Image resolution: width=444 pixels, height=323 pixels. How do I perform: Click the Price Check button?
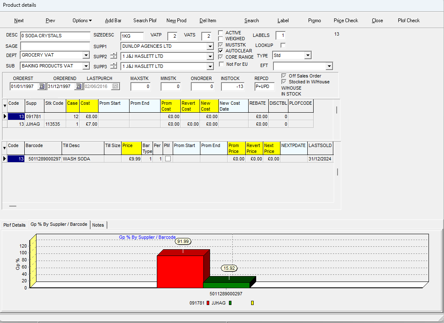coord(346,21)
